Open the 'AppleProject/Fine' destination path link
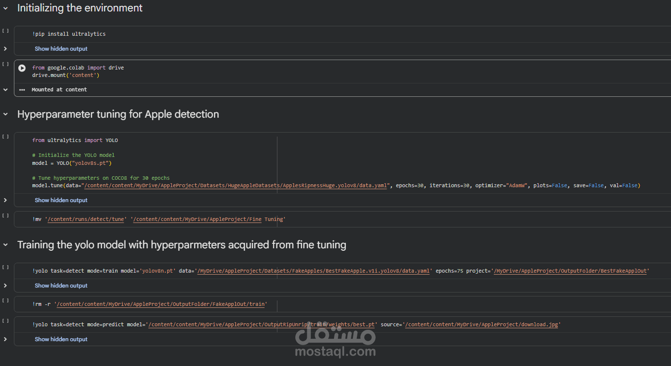Viewport: 671px width, 366px height. pyautogui.click(x=198, y=219)
